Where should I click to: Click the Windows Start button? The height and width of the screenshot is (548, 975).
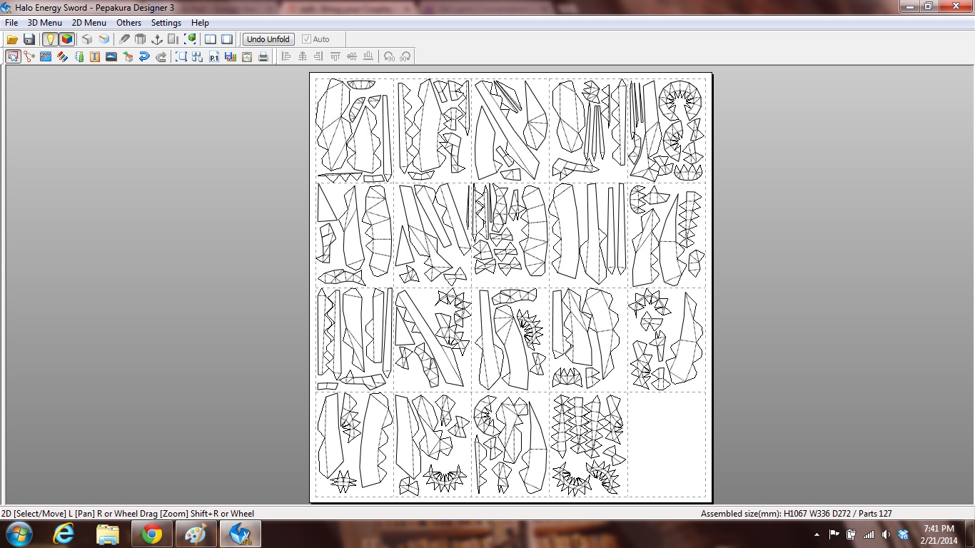[19, 534]
